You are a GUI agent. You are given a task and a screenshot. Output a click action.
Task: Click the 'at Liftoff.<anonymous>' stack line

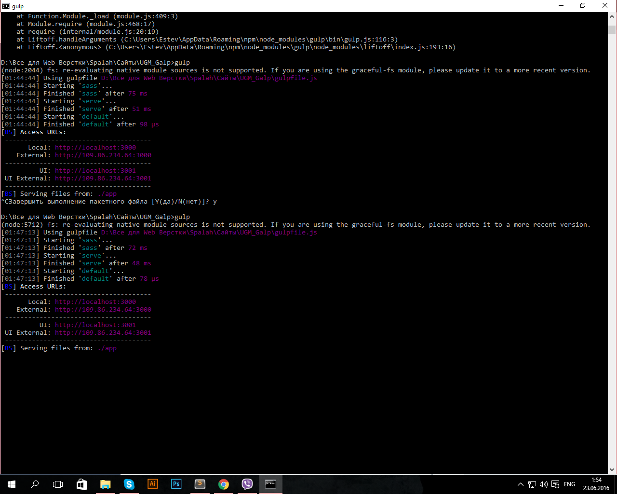coord(236,47)
